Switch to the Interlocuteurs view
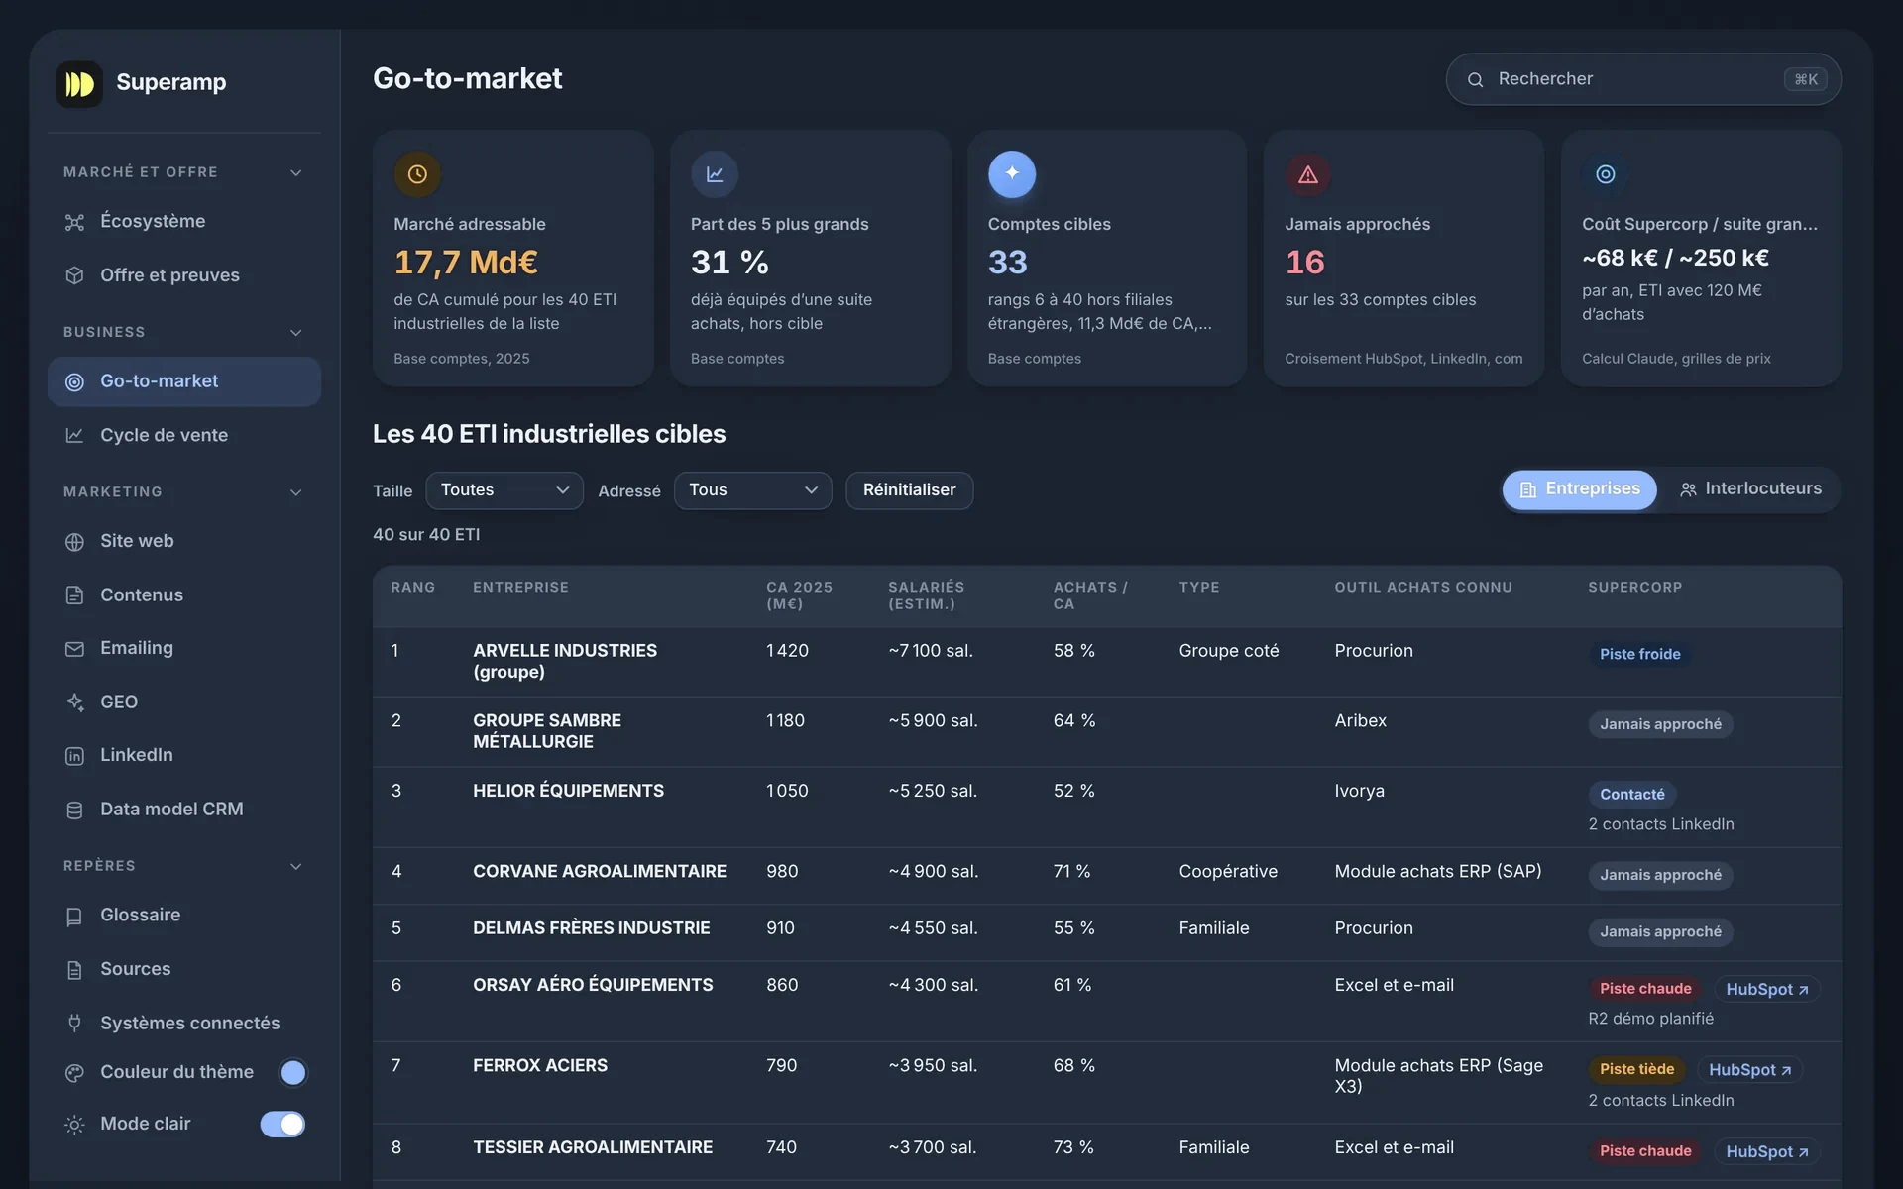 tap(1750, 489)
